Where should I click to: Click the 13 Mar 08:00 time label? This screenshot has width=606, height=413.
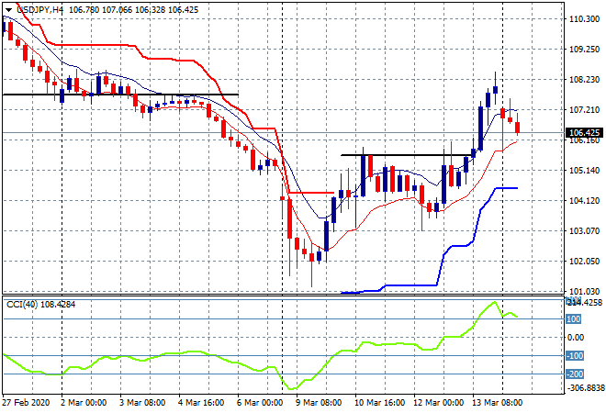(x=497, y=403)
